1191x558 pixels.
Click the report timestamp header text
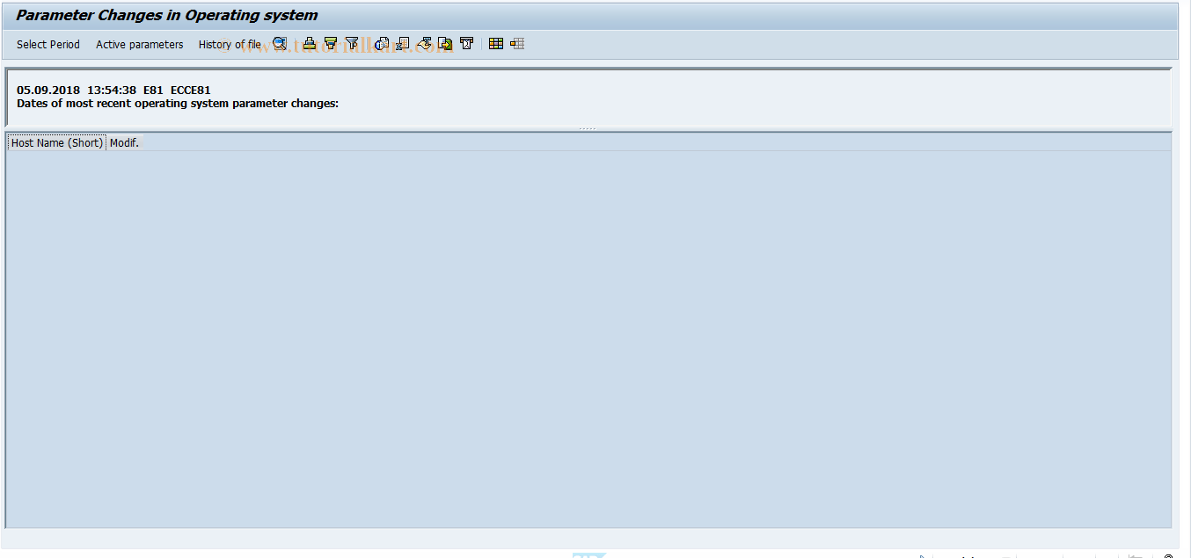[112, 89]
